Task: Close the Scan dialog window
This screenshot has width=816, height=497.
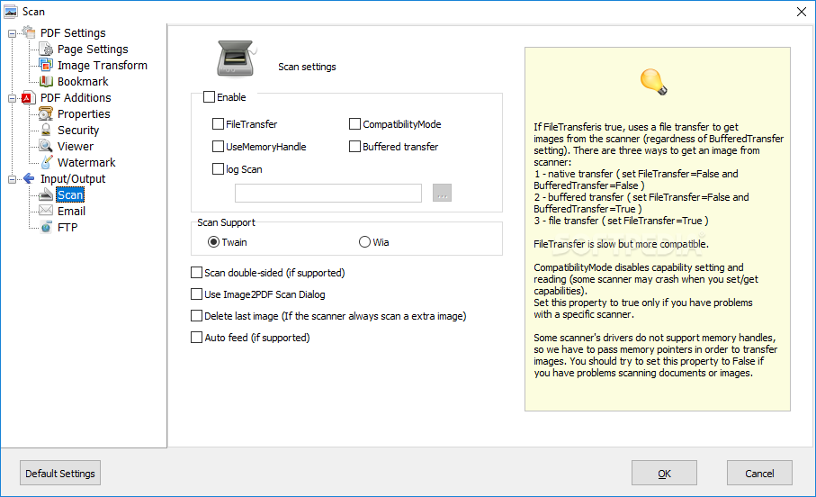Action: (x=802, y=12)
